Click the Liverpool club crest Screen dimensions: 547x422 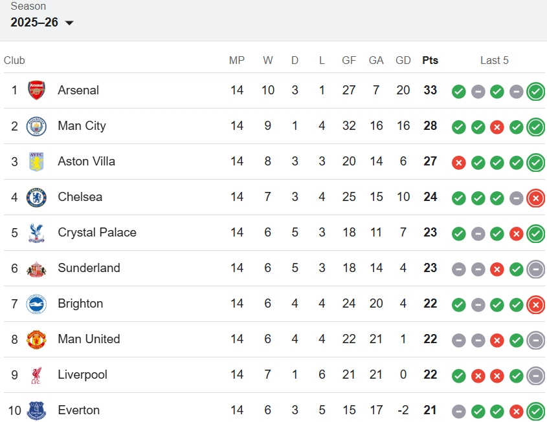[36, 375]
